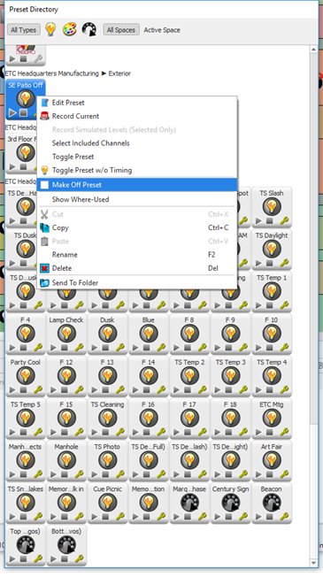Filter presets by effects wheel icon
This screenshot has width=323, height=577.
pyautogui.click(x=89, y=29)
